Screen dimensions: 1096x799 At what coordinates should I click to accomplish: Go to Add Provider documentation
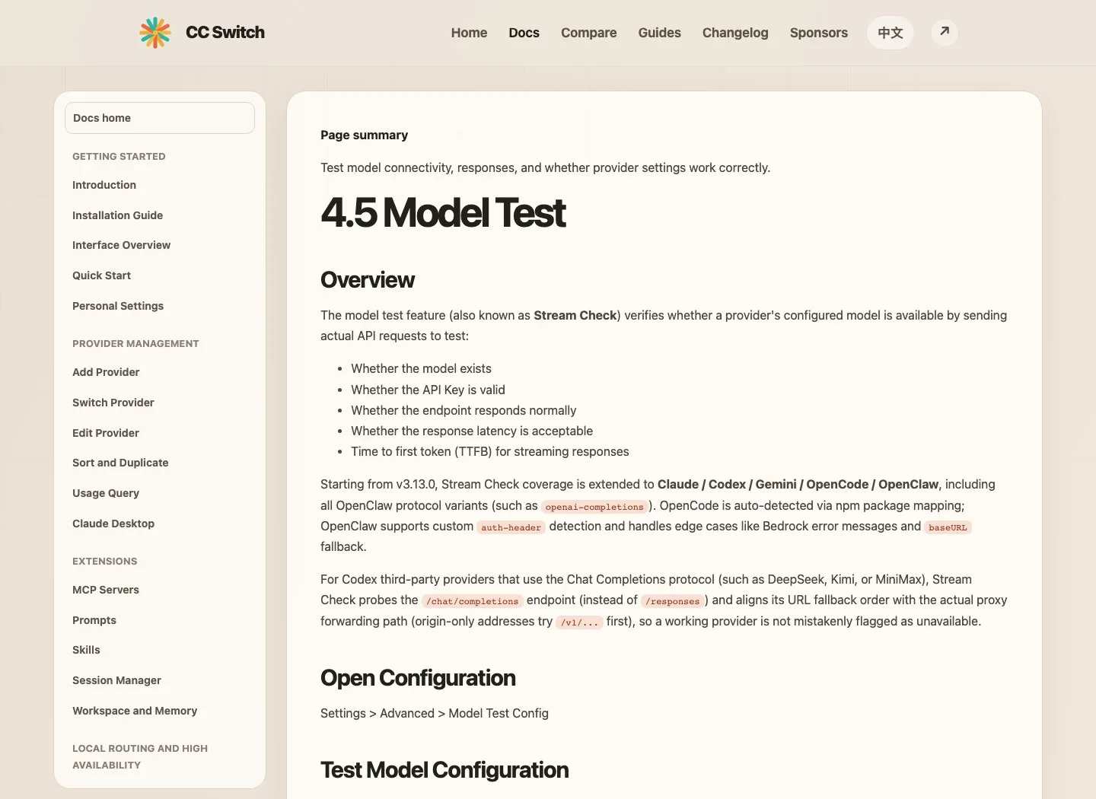(106, 372)
